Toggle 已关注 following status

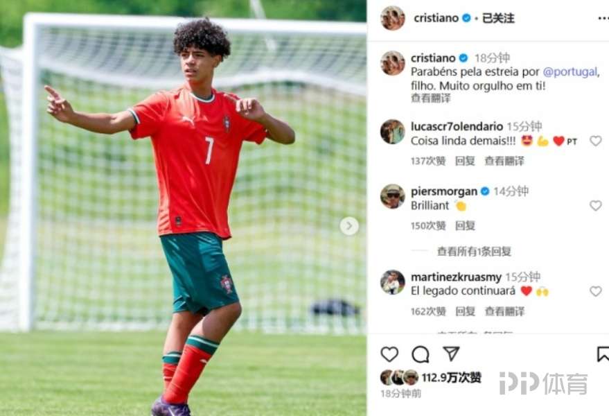click(x=498, y=18)
